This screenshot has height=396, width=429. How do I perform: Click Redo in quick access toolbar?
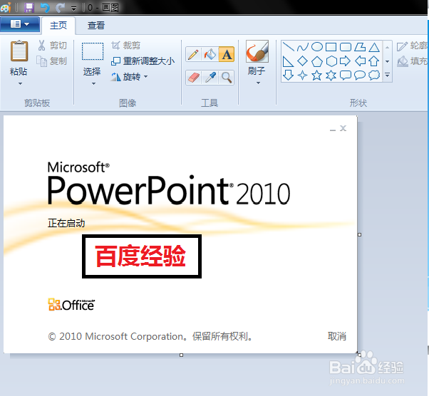pyautogui.click(x=60, y=7)
